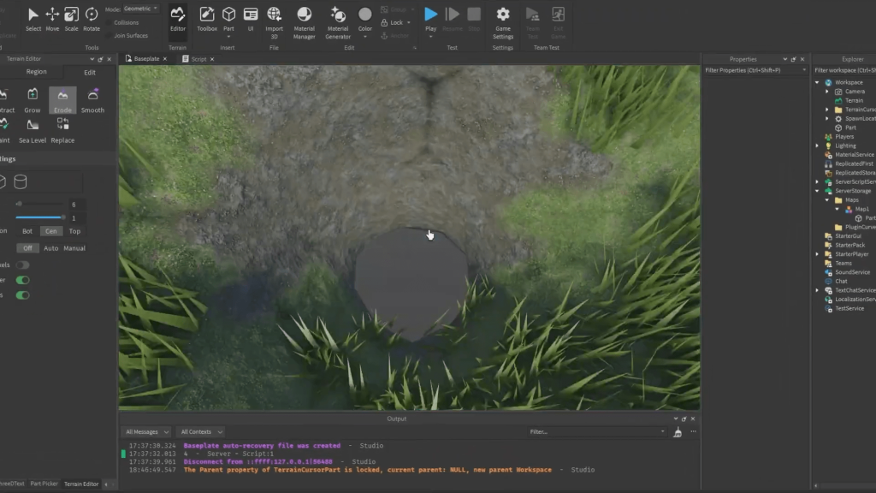
Task: Choose the Sea Level tool
Action: (x=33, y=131)
